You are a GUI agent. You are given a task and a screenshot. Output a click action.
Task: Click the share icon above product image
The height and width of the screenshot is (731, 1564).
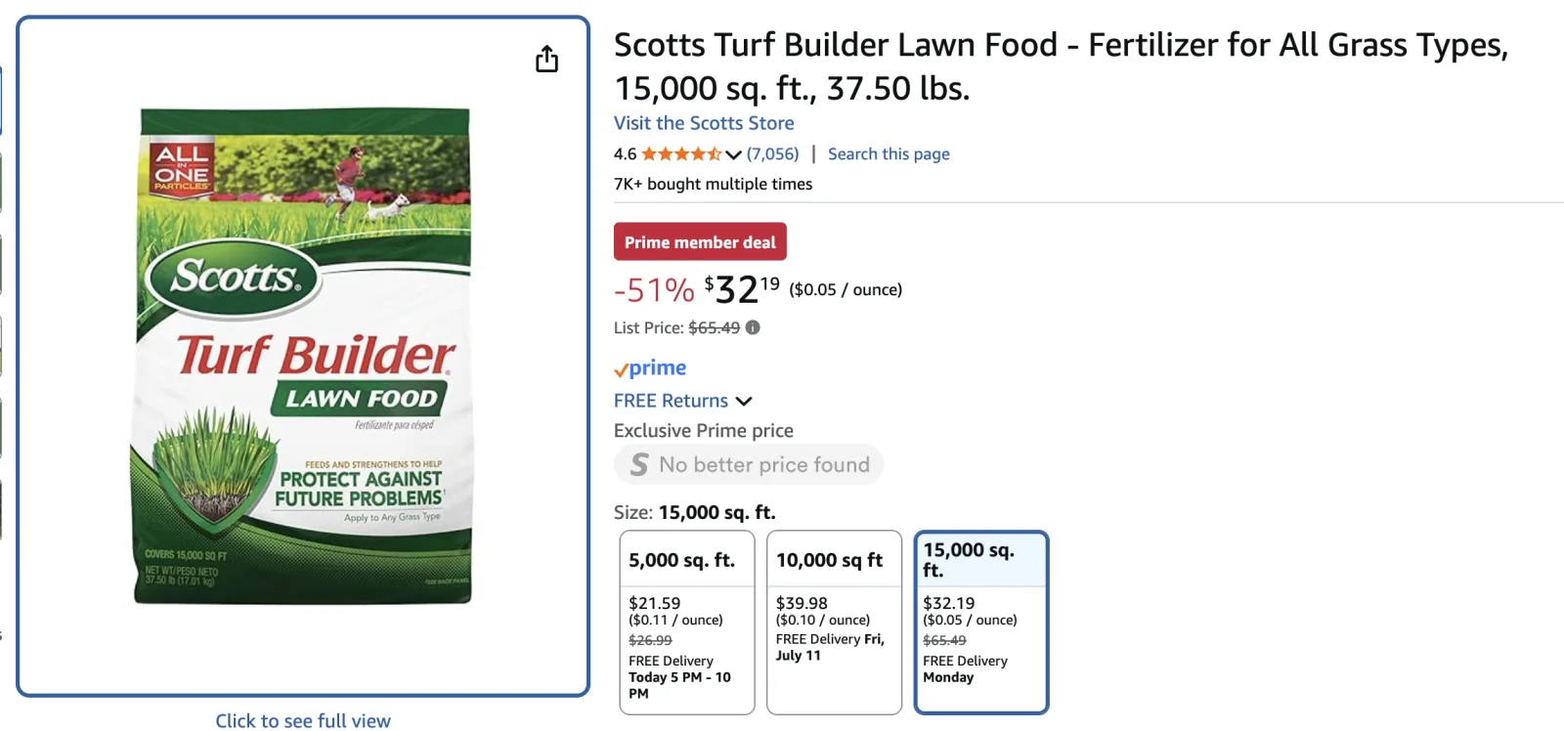[546, 60]
